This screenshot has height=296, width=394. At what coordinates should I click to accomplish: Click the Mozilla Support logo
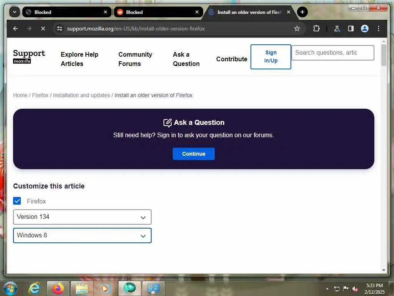(29, 56)
